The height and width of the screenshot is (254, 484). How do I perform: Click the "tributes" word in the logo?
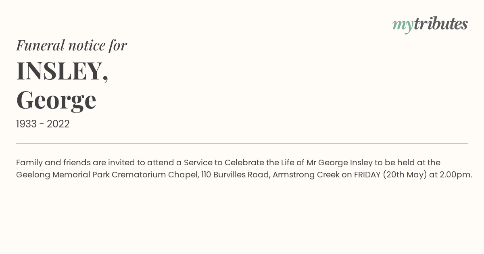[441, 24]
